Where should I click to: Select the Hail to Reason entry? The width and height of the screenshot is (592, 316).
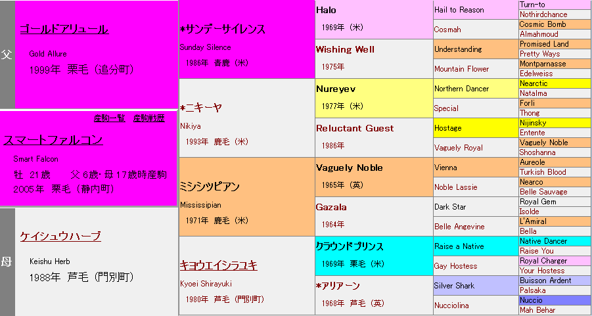tap(461, 10)
